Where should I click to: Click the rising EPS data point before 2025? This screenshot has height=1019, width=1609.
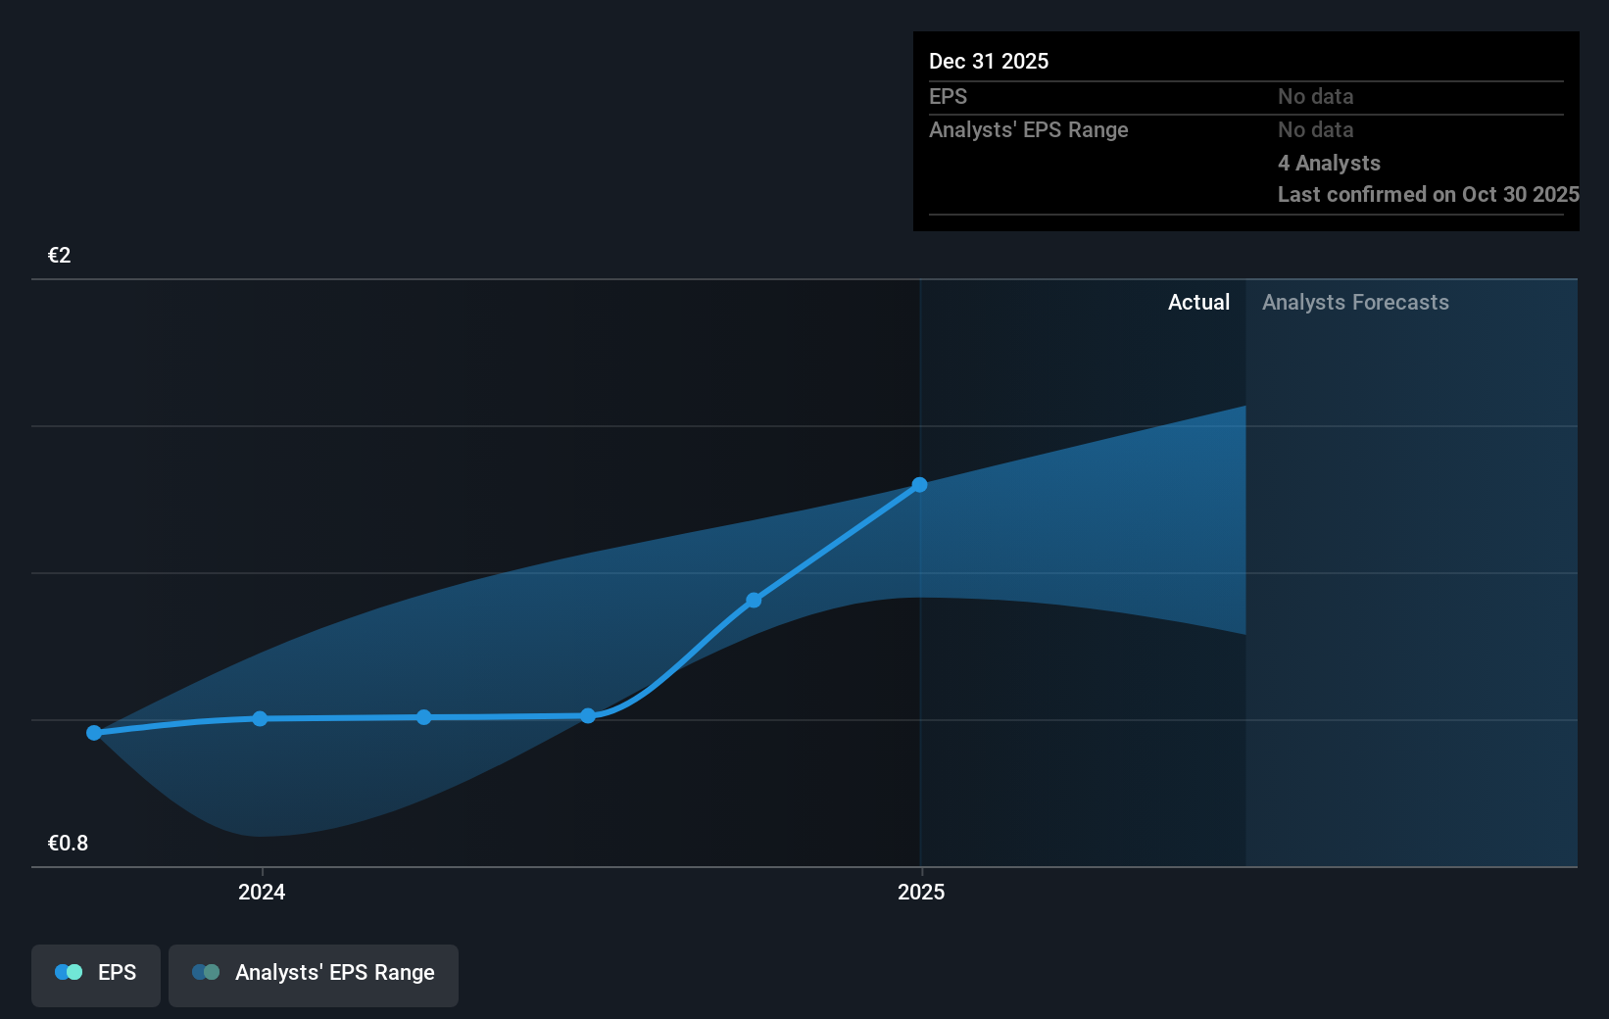pyautogui.click(x=754, y=600)
